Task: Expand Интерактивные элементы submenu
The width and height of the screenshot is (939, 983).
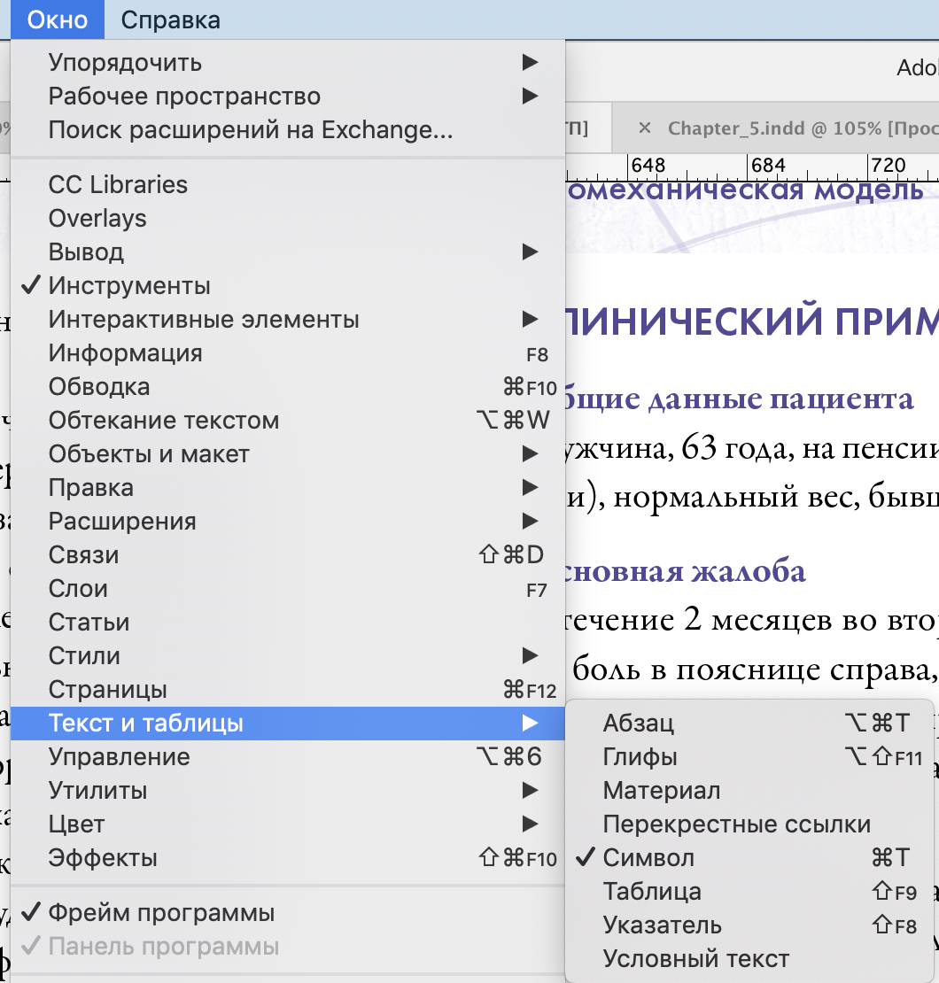Action: point(288,319)
